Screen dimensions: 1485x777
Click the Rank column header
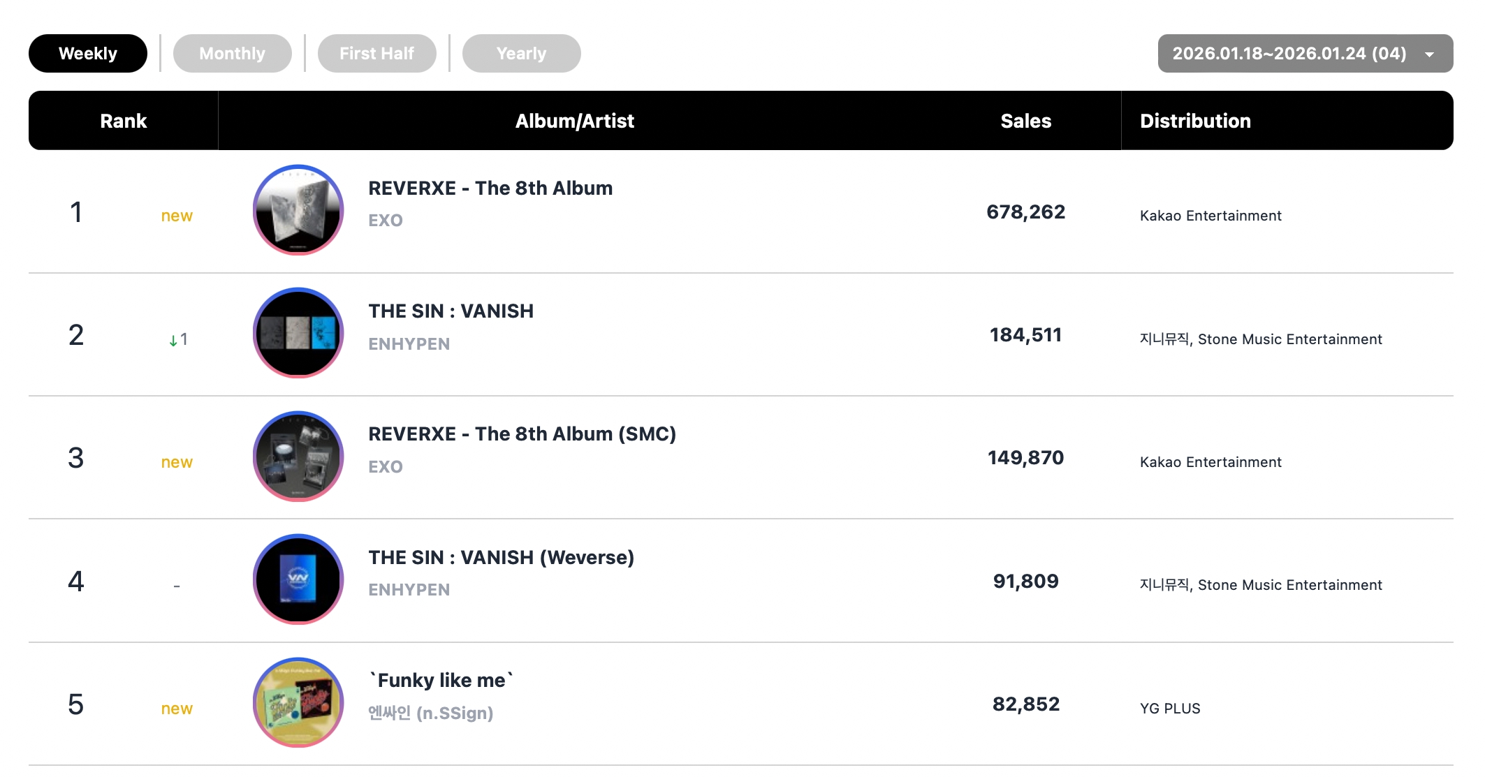click(x=124, y=121)
